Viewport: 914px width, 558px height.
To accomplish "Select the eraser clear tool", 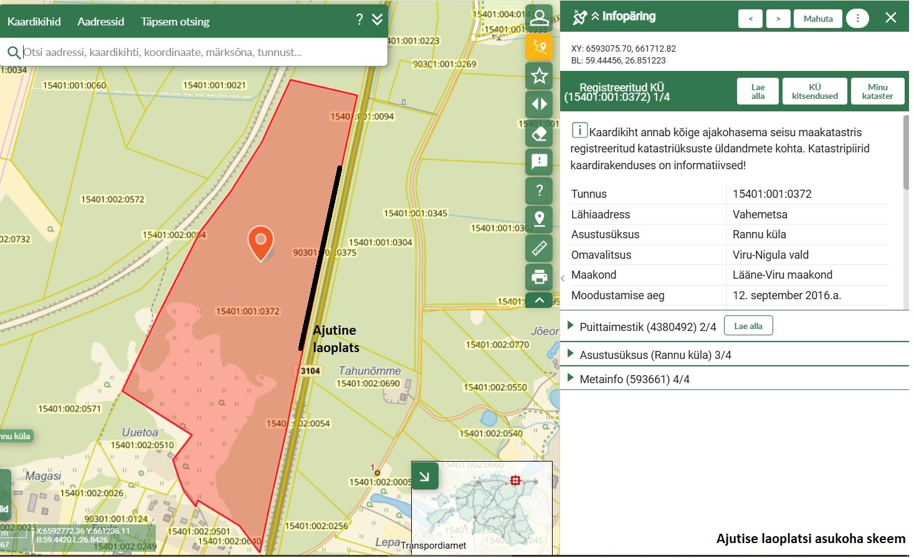I will pos(539,133).
